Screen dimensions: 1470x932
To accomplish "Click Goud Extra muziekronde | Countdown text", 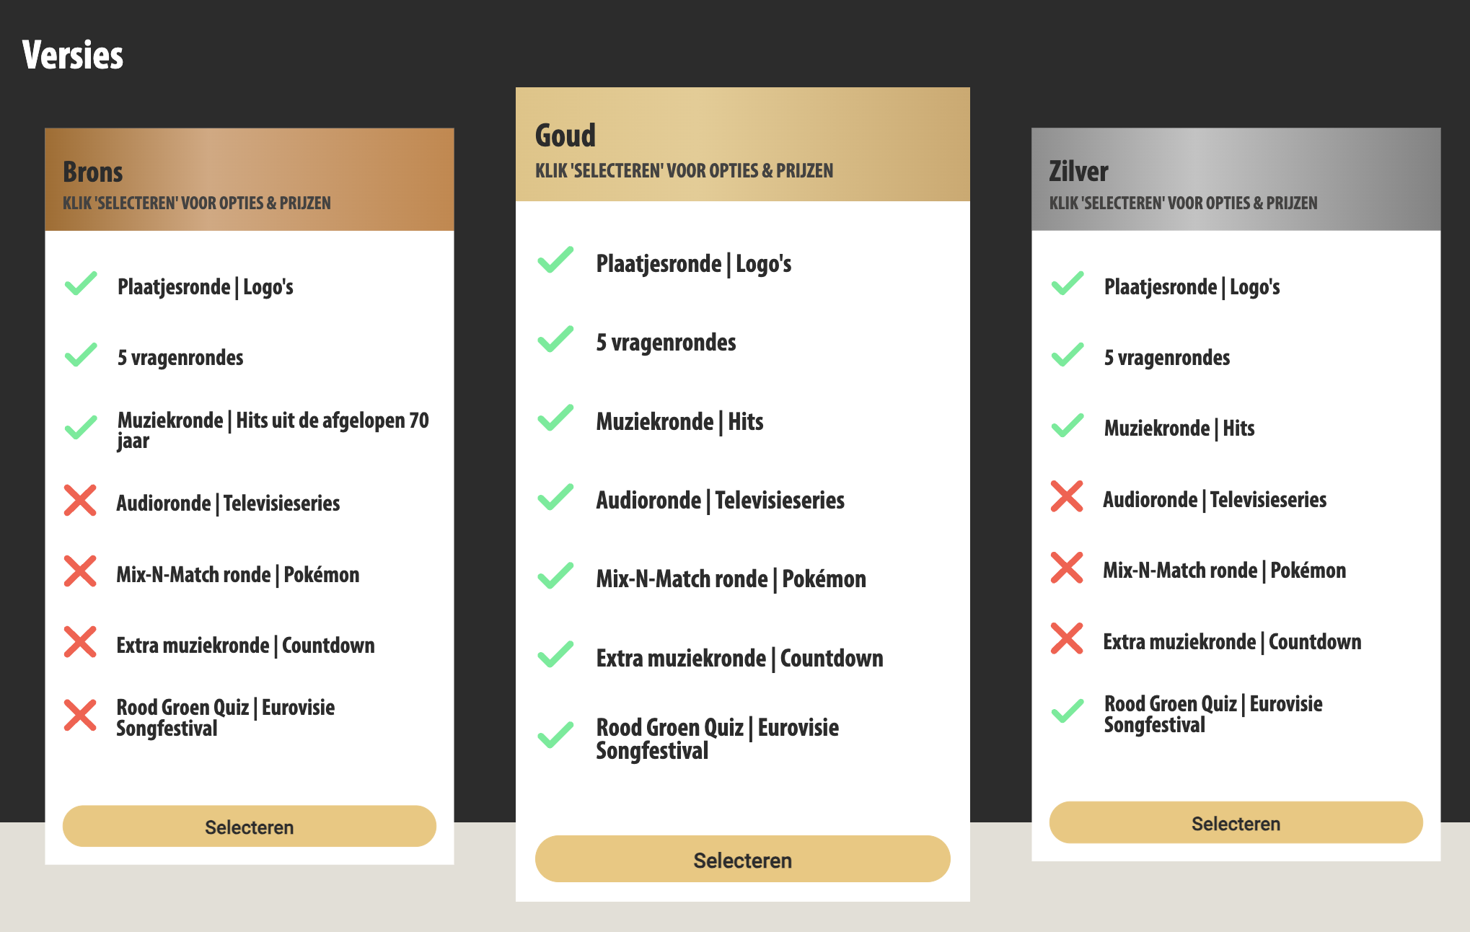I will (x=739, y=658).
